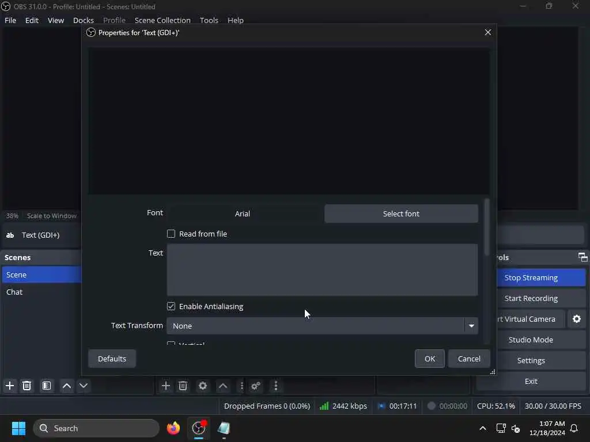Select Text (GDI+) source label
The height and width of the screenshot is (442, 590).
[x=41, y=235]
